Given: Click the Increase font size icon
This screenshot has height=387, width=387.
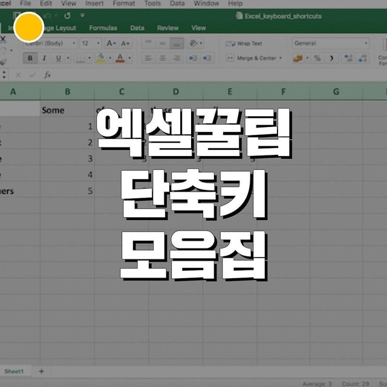Looking at the screenshot, I should coord(111,44).
